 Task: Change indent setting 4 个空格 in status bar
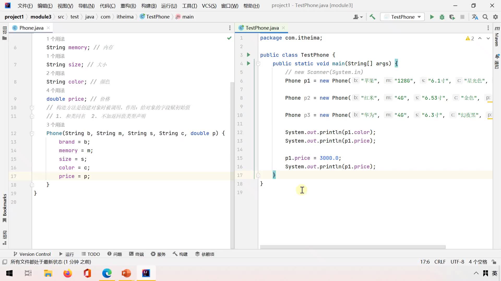pos(478,262)
